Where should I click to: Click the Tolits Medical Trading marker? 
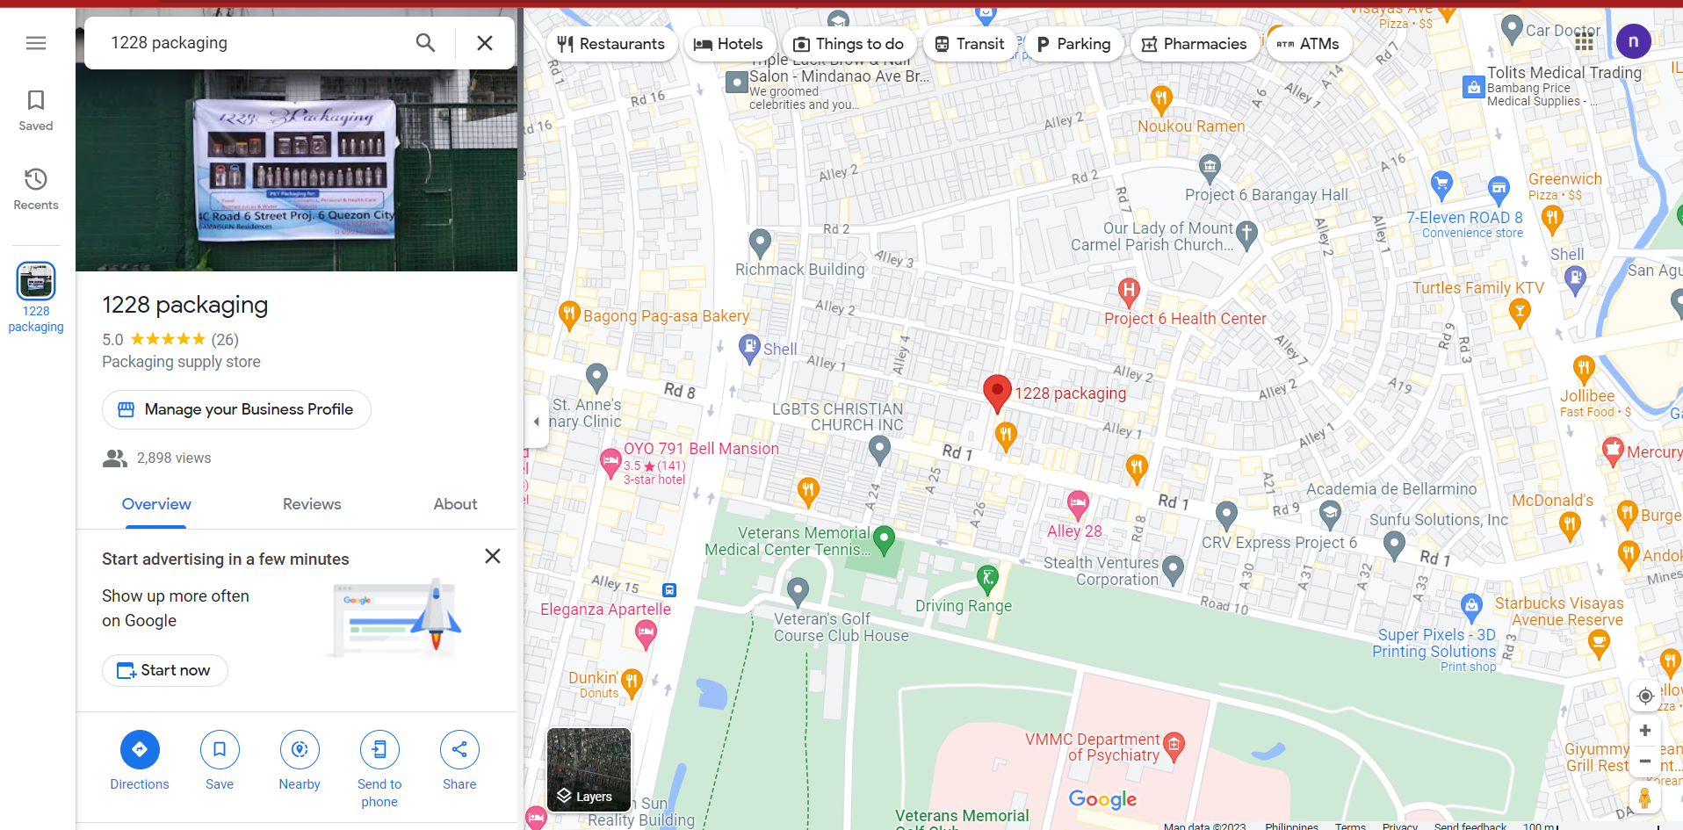pyautogui.click(x=1473, y=87)
